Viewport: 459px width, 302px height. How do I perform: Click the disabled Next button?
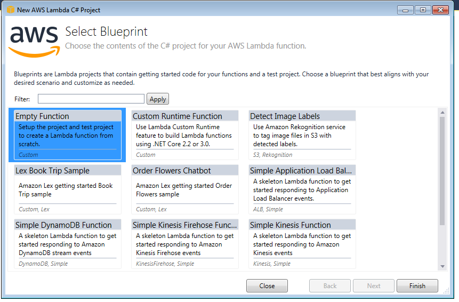374,285
